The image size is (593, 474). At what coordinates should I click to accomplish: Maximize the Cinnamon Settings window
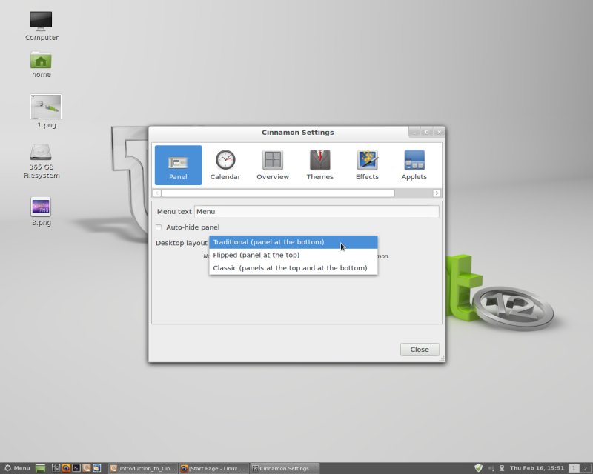[x=427, y=133]
